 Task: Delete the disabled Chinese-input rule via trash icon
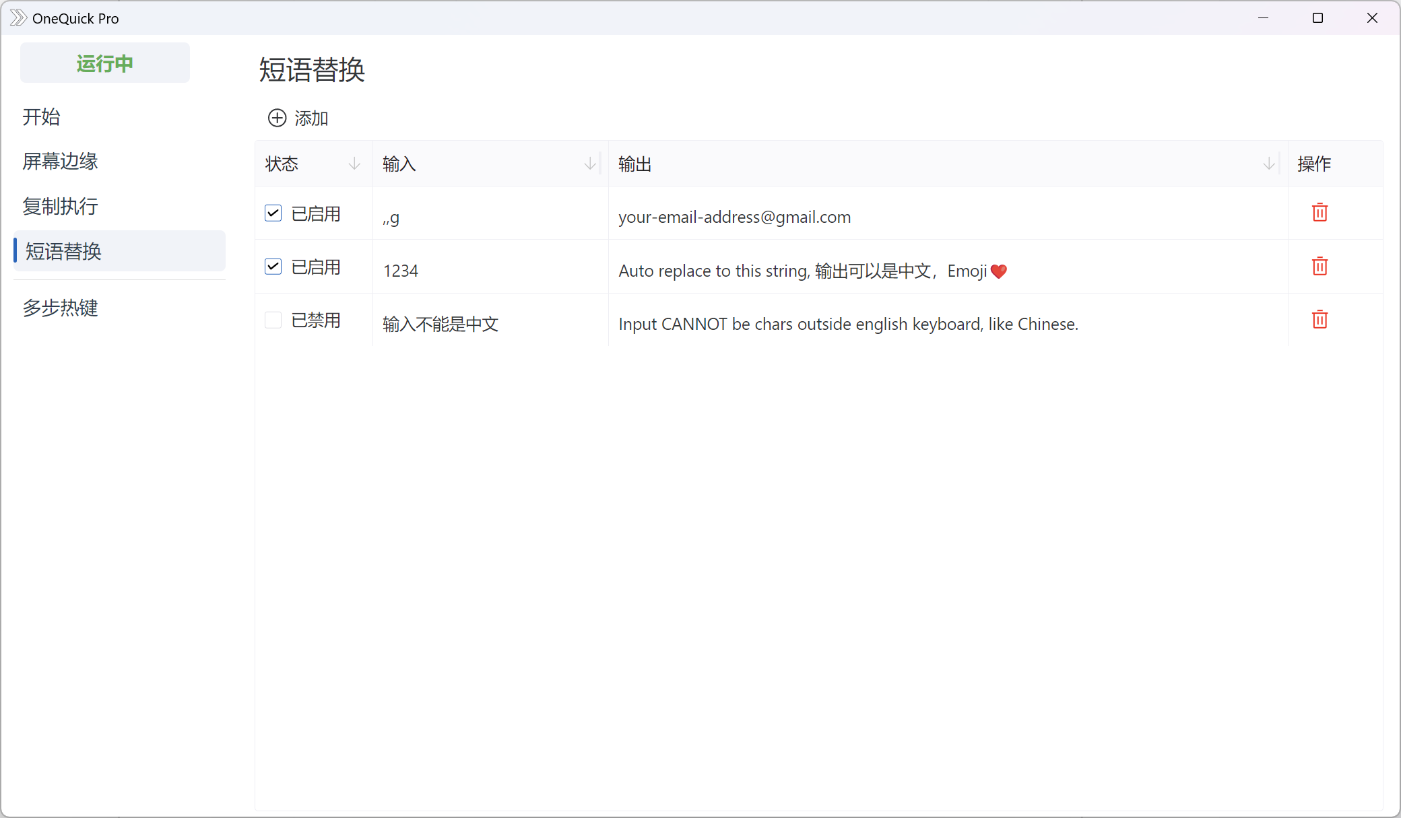click(x=1319, y=320)
